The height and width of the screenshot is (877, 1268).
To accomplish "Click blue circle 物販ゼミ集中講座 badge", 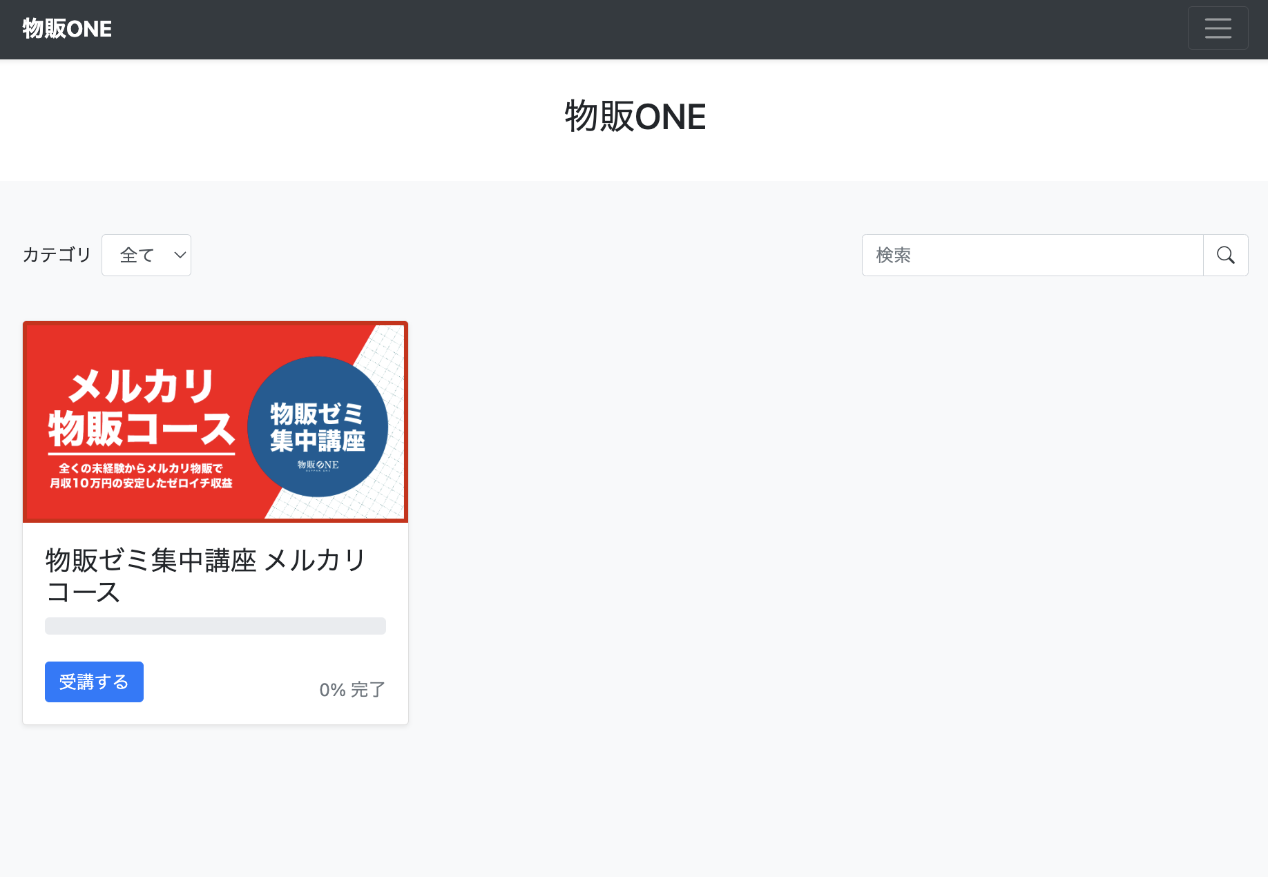I will [318, 427].
